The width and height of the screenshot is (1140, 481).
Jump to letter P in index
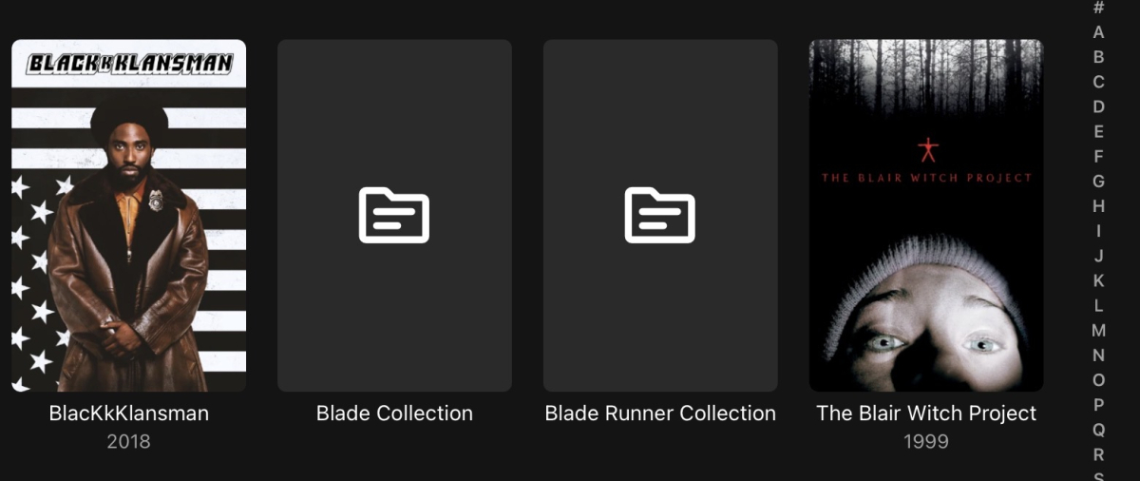coord(1099,405)
